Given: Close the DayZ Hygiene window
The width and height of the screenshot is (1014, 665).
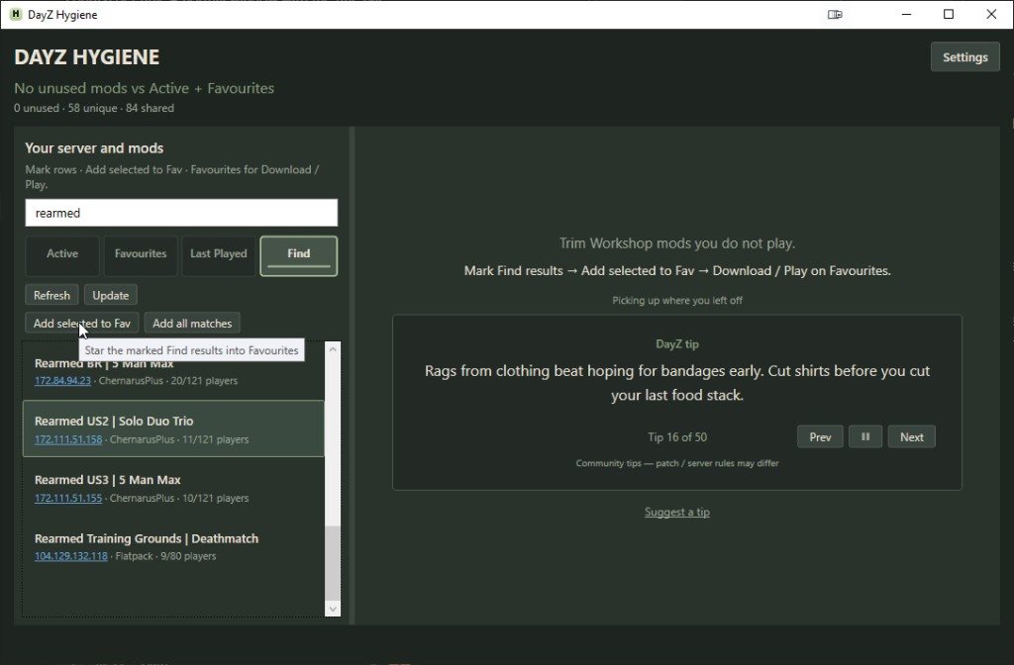Looking at the screenshot, I should coord(991,14).
